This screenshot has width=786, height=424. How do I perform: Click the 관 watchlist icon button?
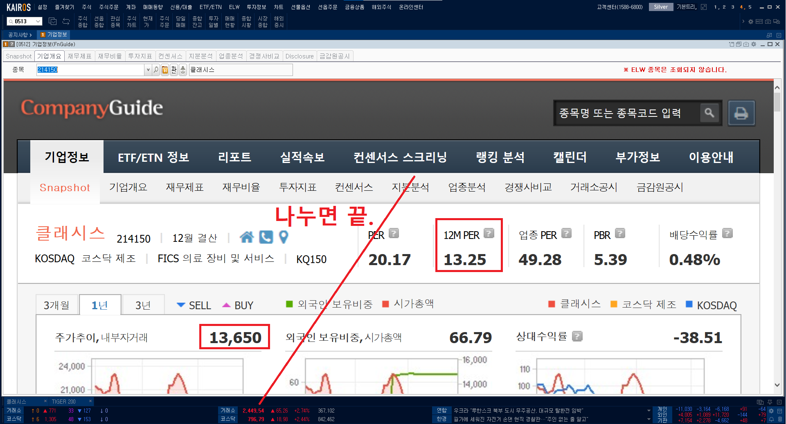pyautogui.click(x=174, y=70)
